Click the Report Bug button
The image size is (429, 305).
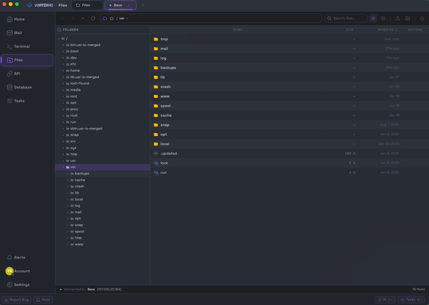point(16,300)
